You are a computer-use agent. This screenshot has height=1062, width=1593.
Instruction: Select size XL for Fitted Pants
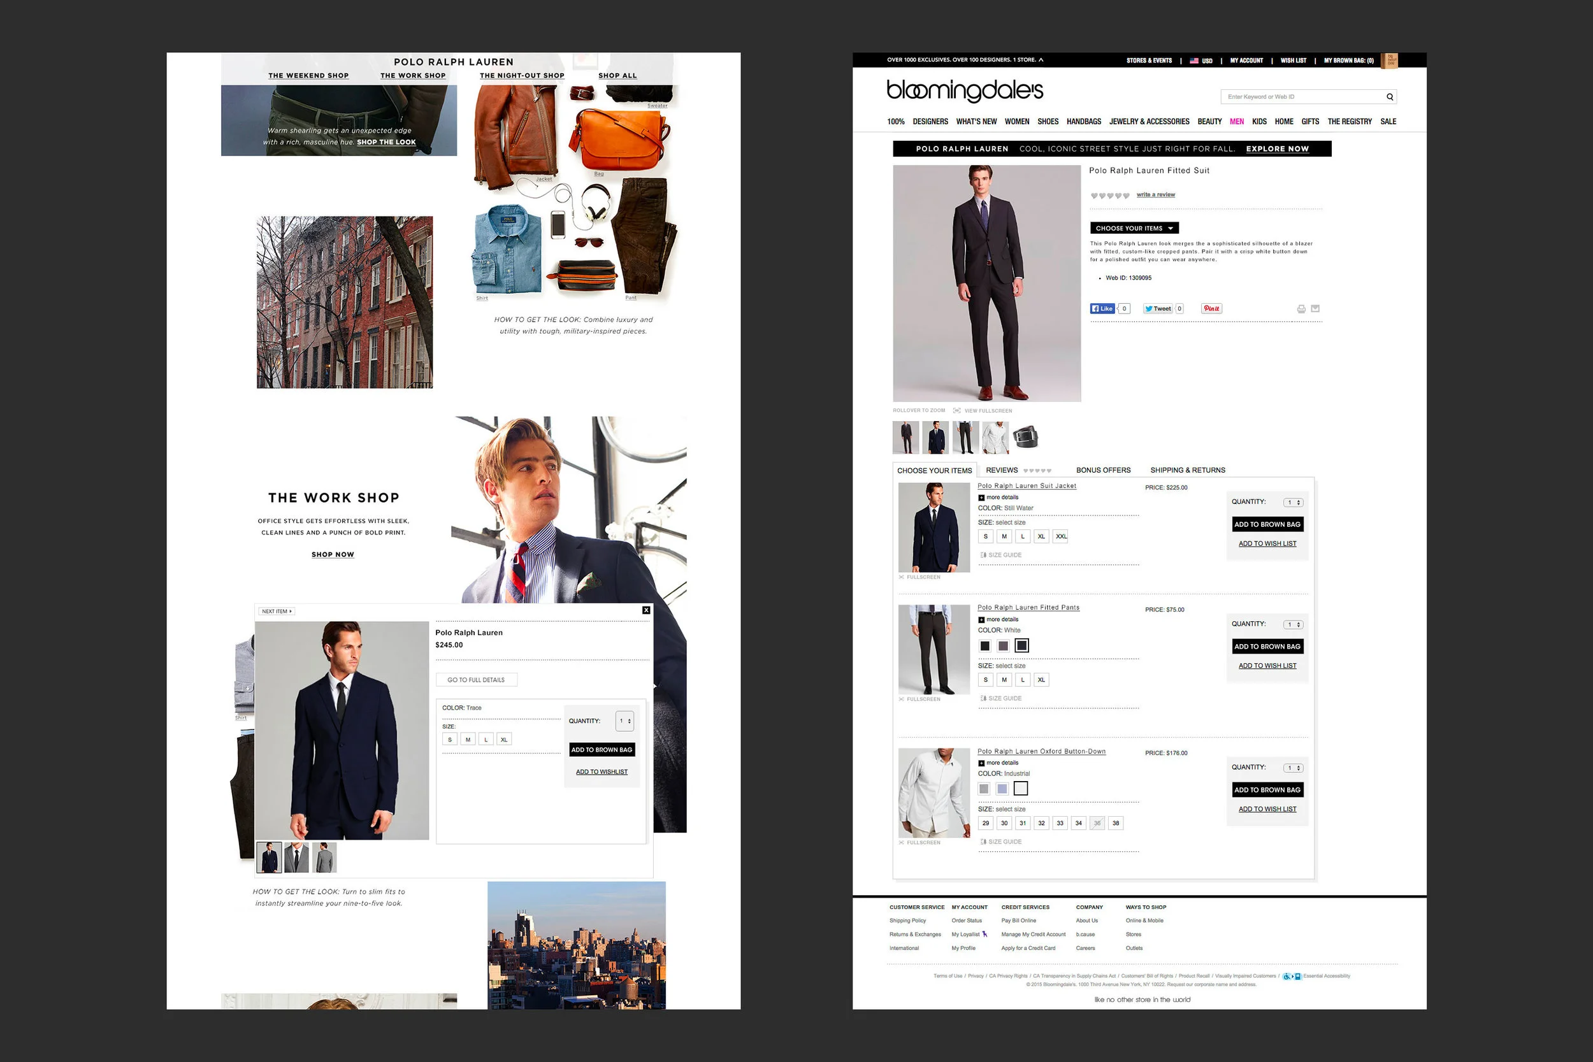[x=1041, y=679]
